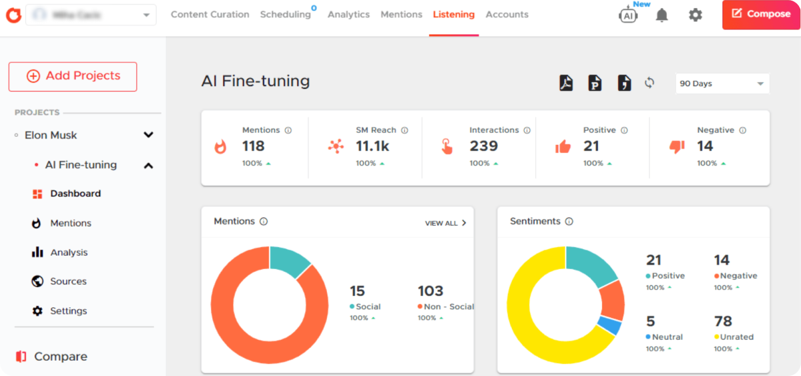The height and width of the screenshot is (376, 801).
Task: Export the report as PDF
Action: click(566, 83)
